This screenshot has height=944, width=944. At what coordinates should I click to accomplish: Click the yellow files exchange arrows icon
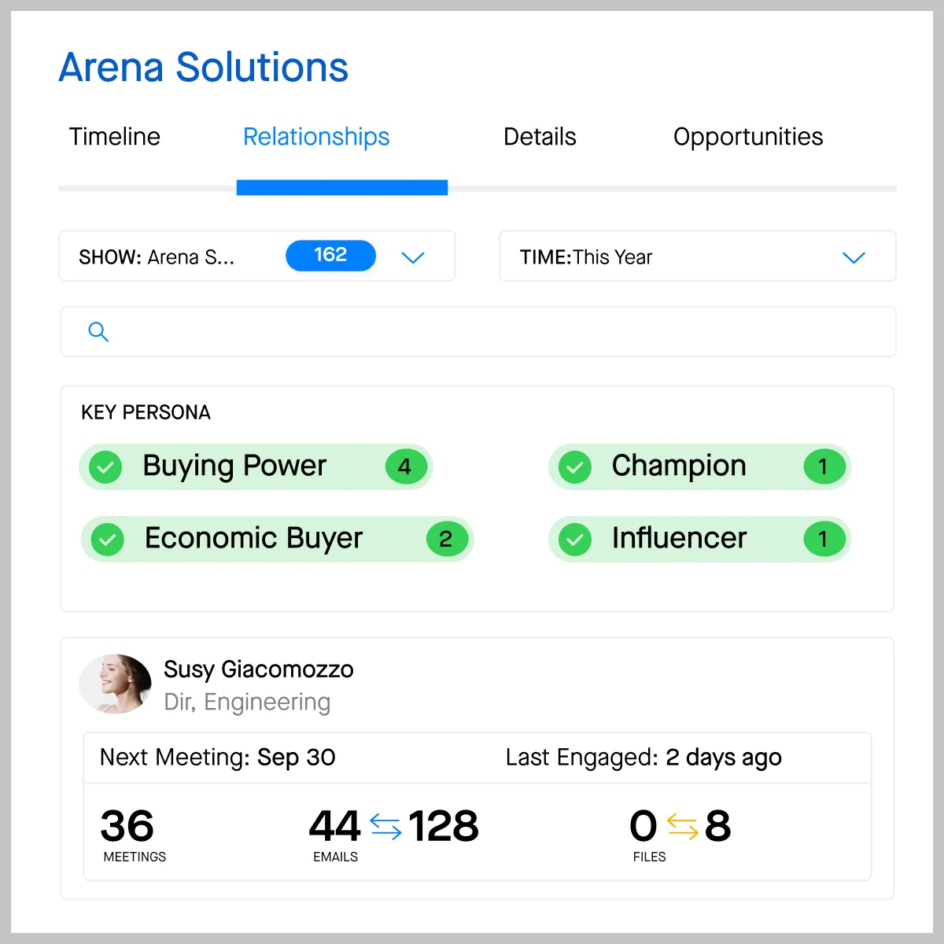click(682, 826)
